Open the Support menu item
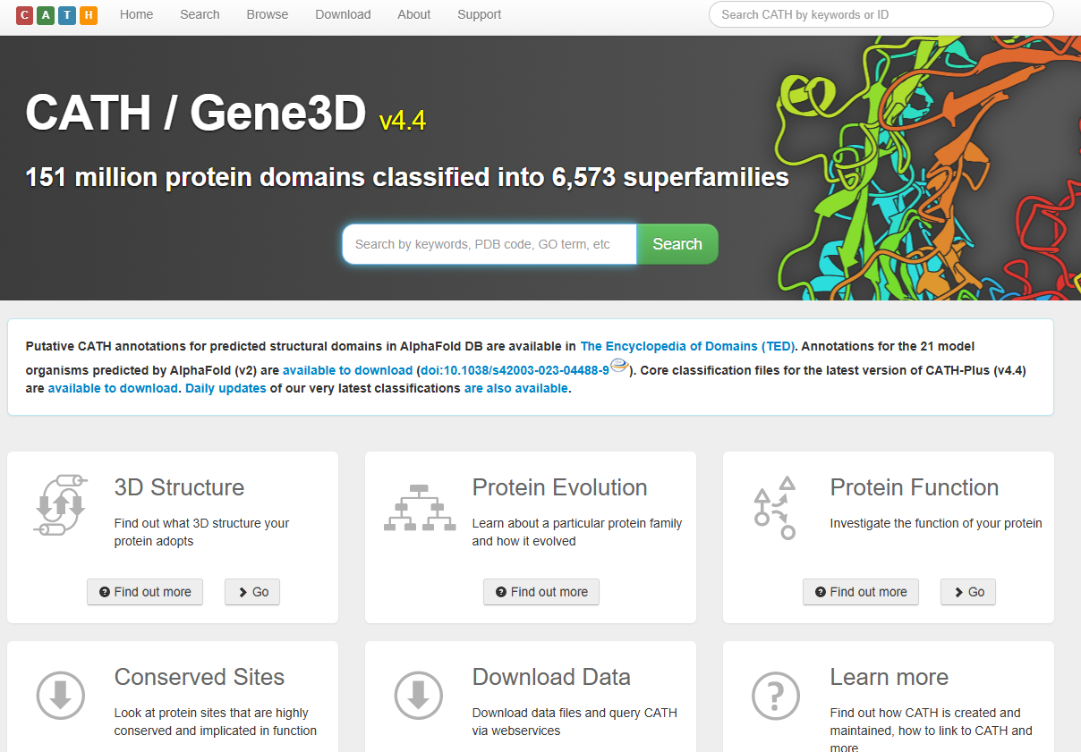1081x752 pixels. click(x=480, y=14)
